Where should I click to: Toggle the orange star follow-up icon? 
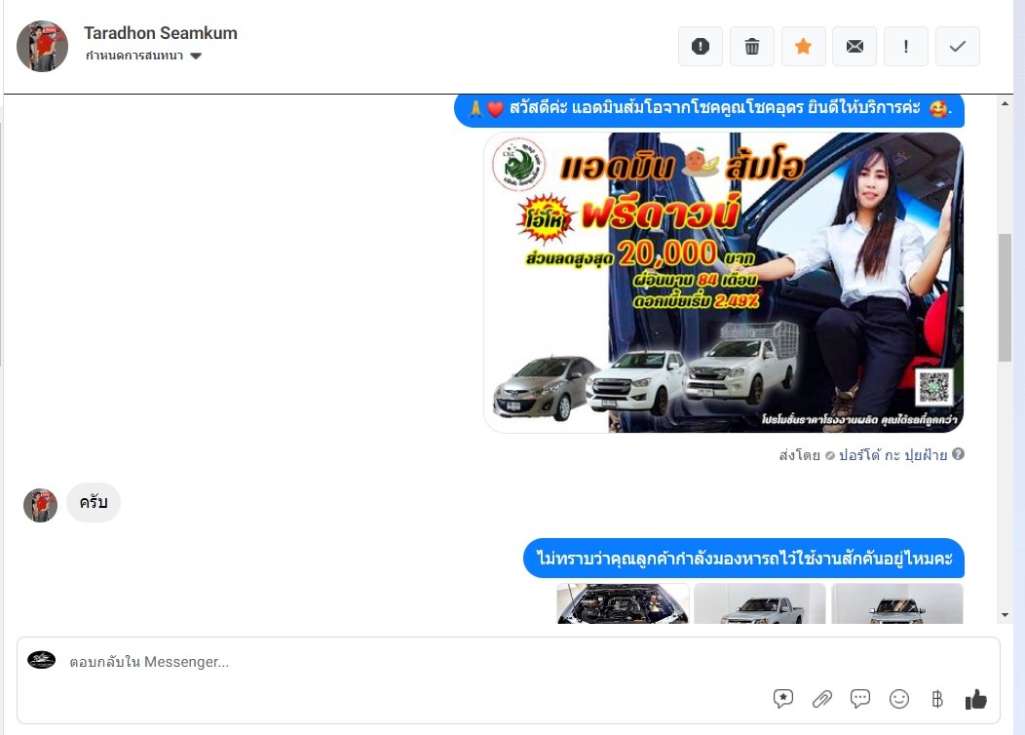(804, 47)
